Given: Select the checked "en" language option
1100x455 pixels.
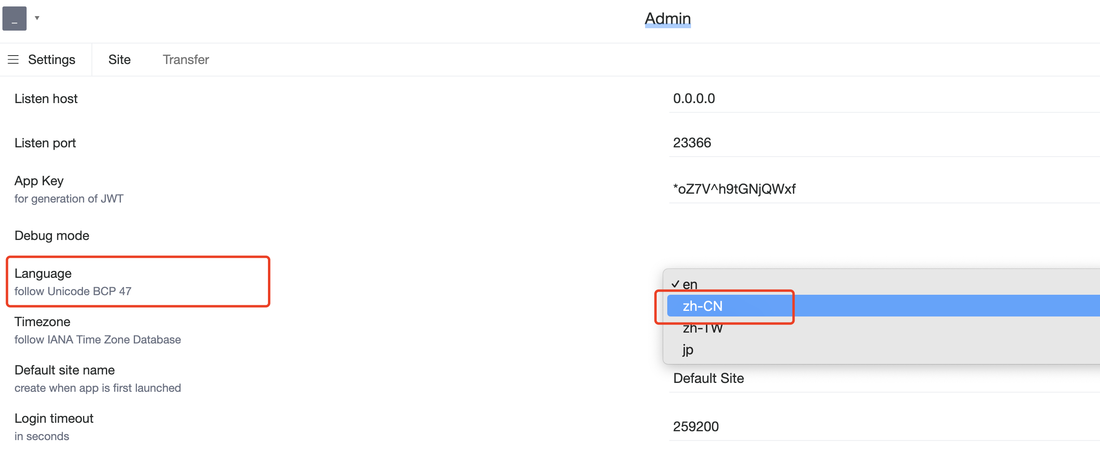Looking at the screenshot, I should (x=690, y=284).
